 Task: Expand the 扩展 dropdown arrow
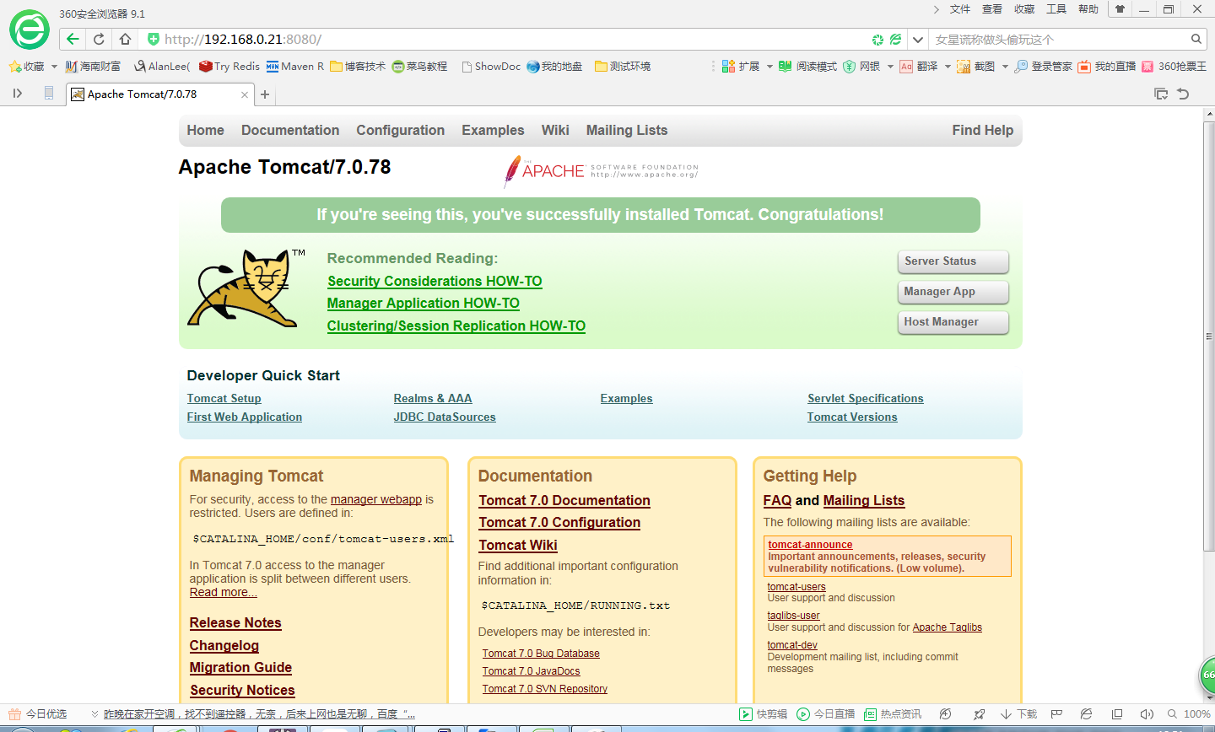pos(769,67)
